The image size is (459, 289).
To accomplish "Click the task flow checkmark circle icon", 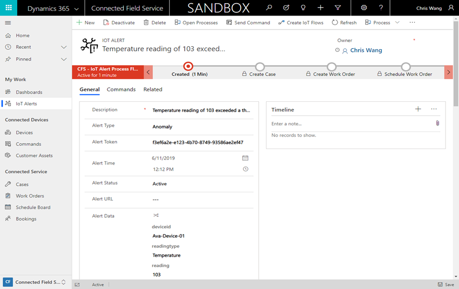I will point(286,8).
